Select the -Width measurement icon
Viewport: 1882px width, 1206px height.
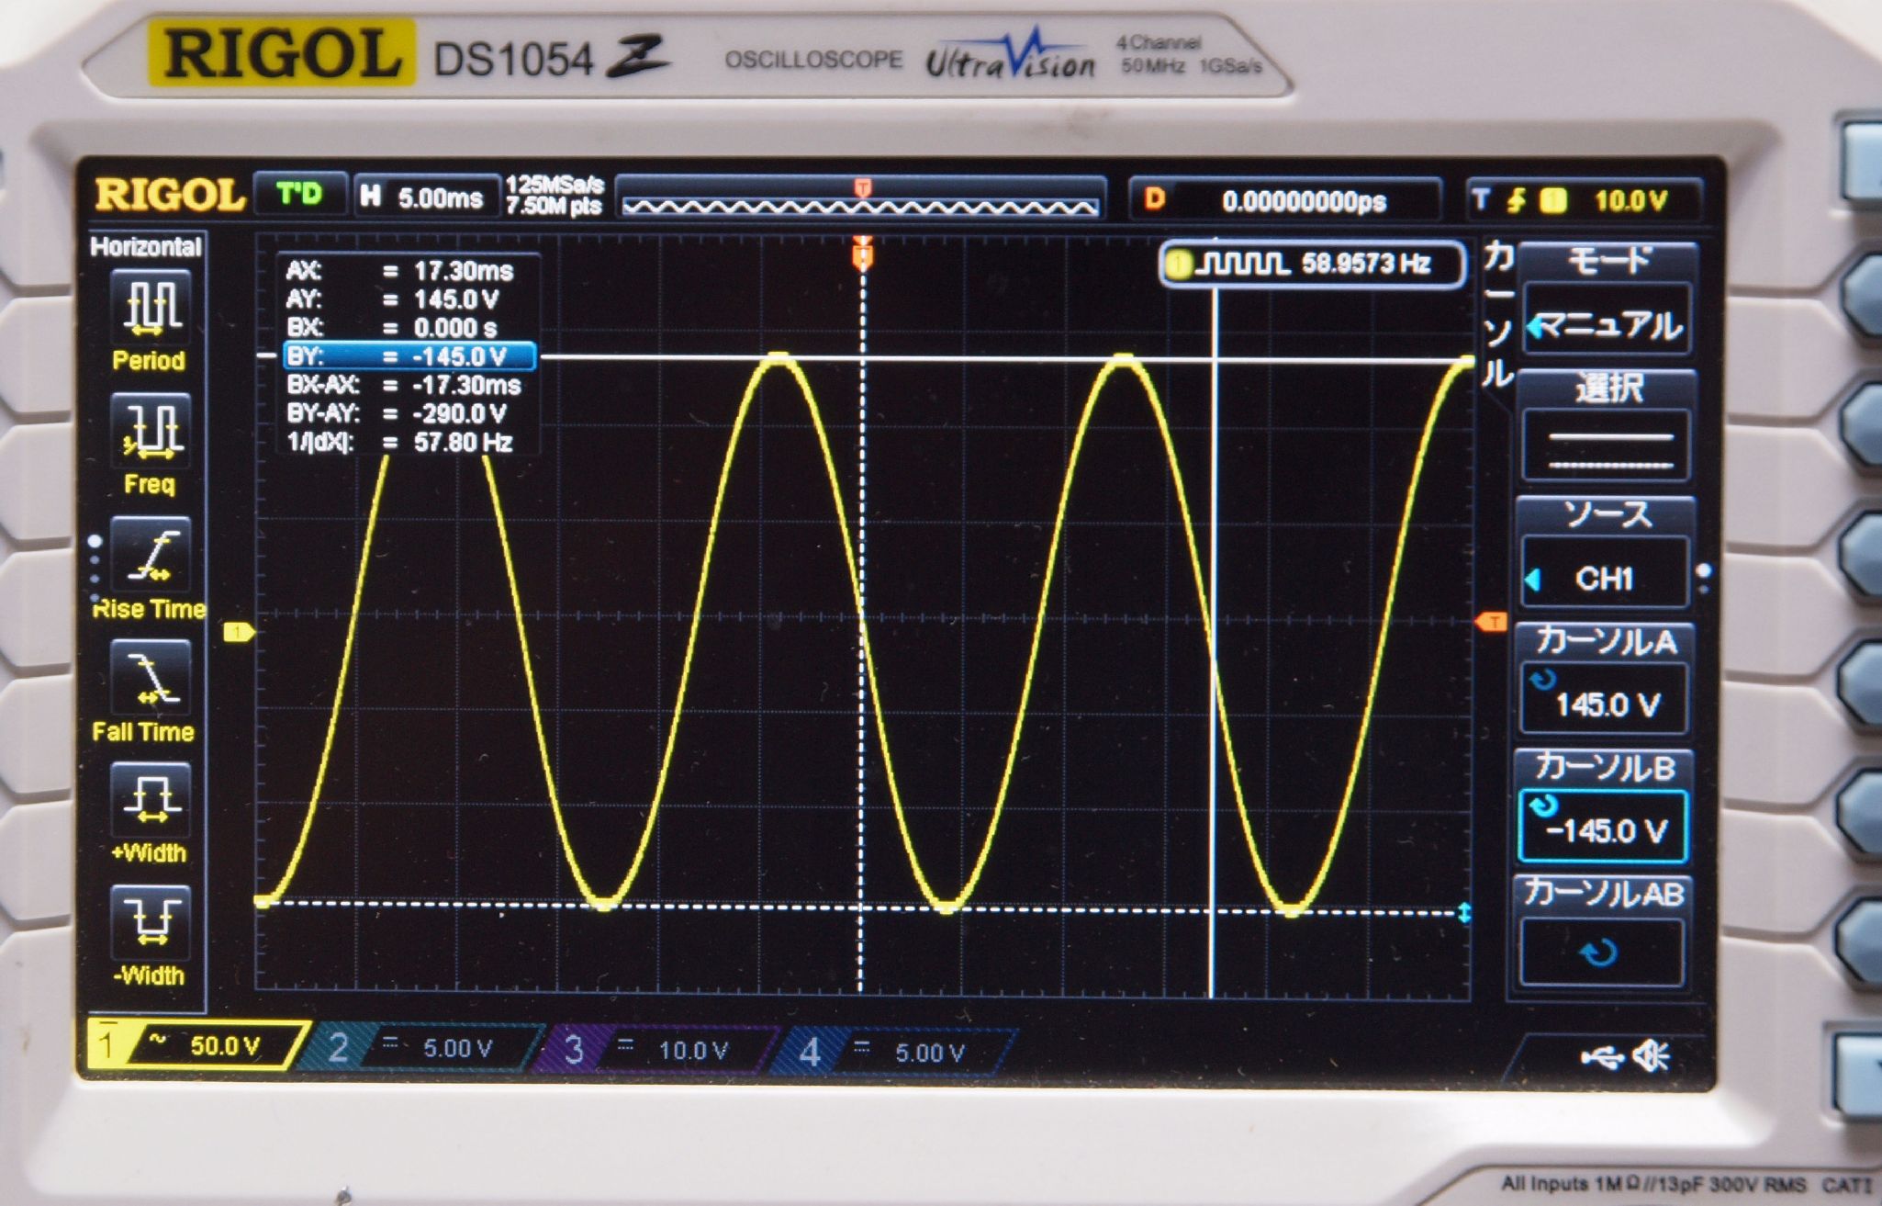tap(151, 922)
